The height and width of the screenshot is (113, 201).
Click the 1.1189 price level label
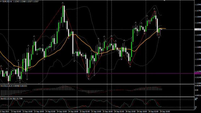(x=198, y=47)
